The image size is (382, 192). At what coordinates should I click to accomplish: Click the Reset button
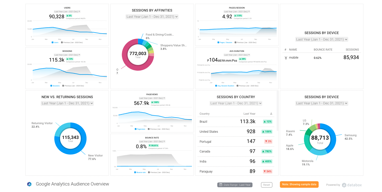pyautogui.click(x=267, y=185)
